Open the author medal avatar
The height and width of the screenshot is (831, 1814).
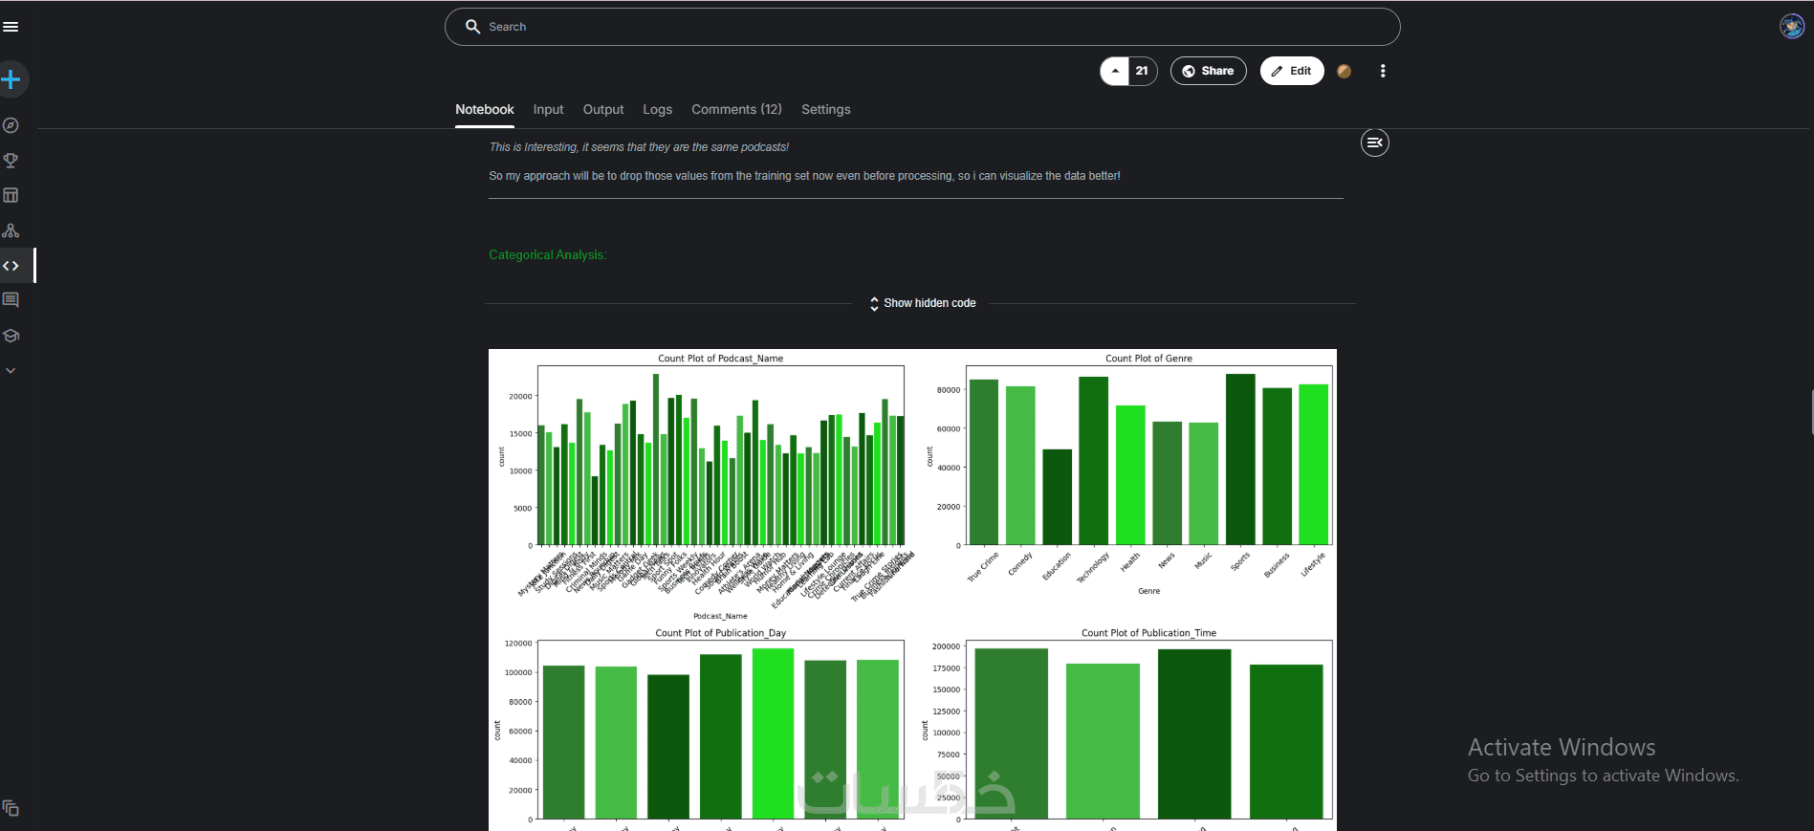point(1344,71)
